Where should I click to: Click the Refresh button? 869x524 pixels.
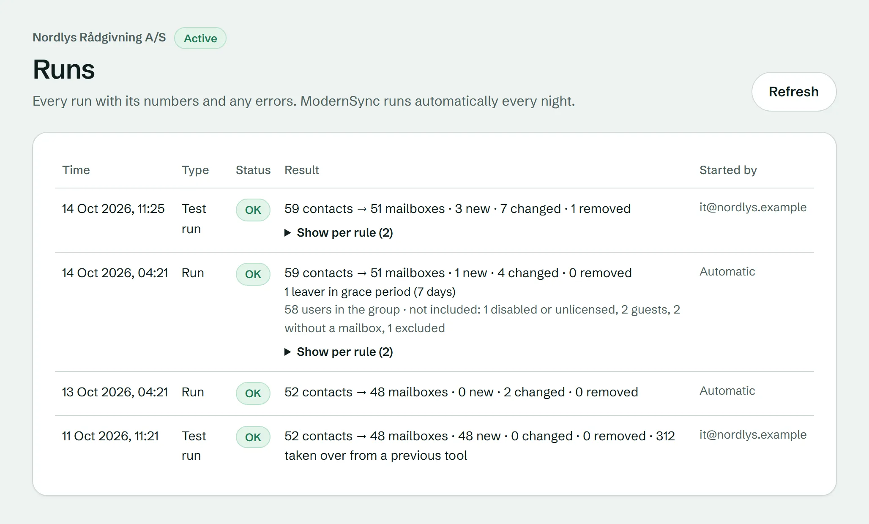click(x=793, y=92)
